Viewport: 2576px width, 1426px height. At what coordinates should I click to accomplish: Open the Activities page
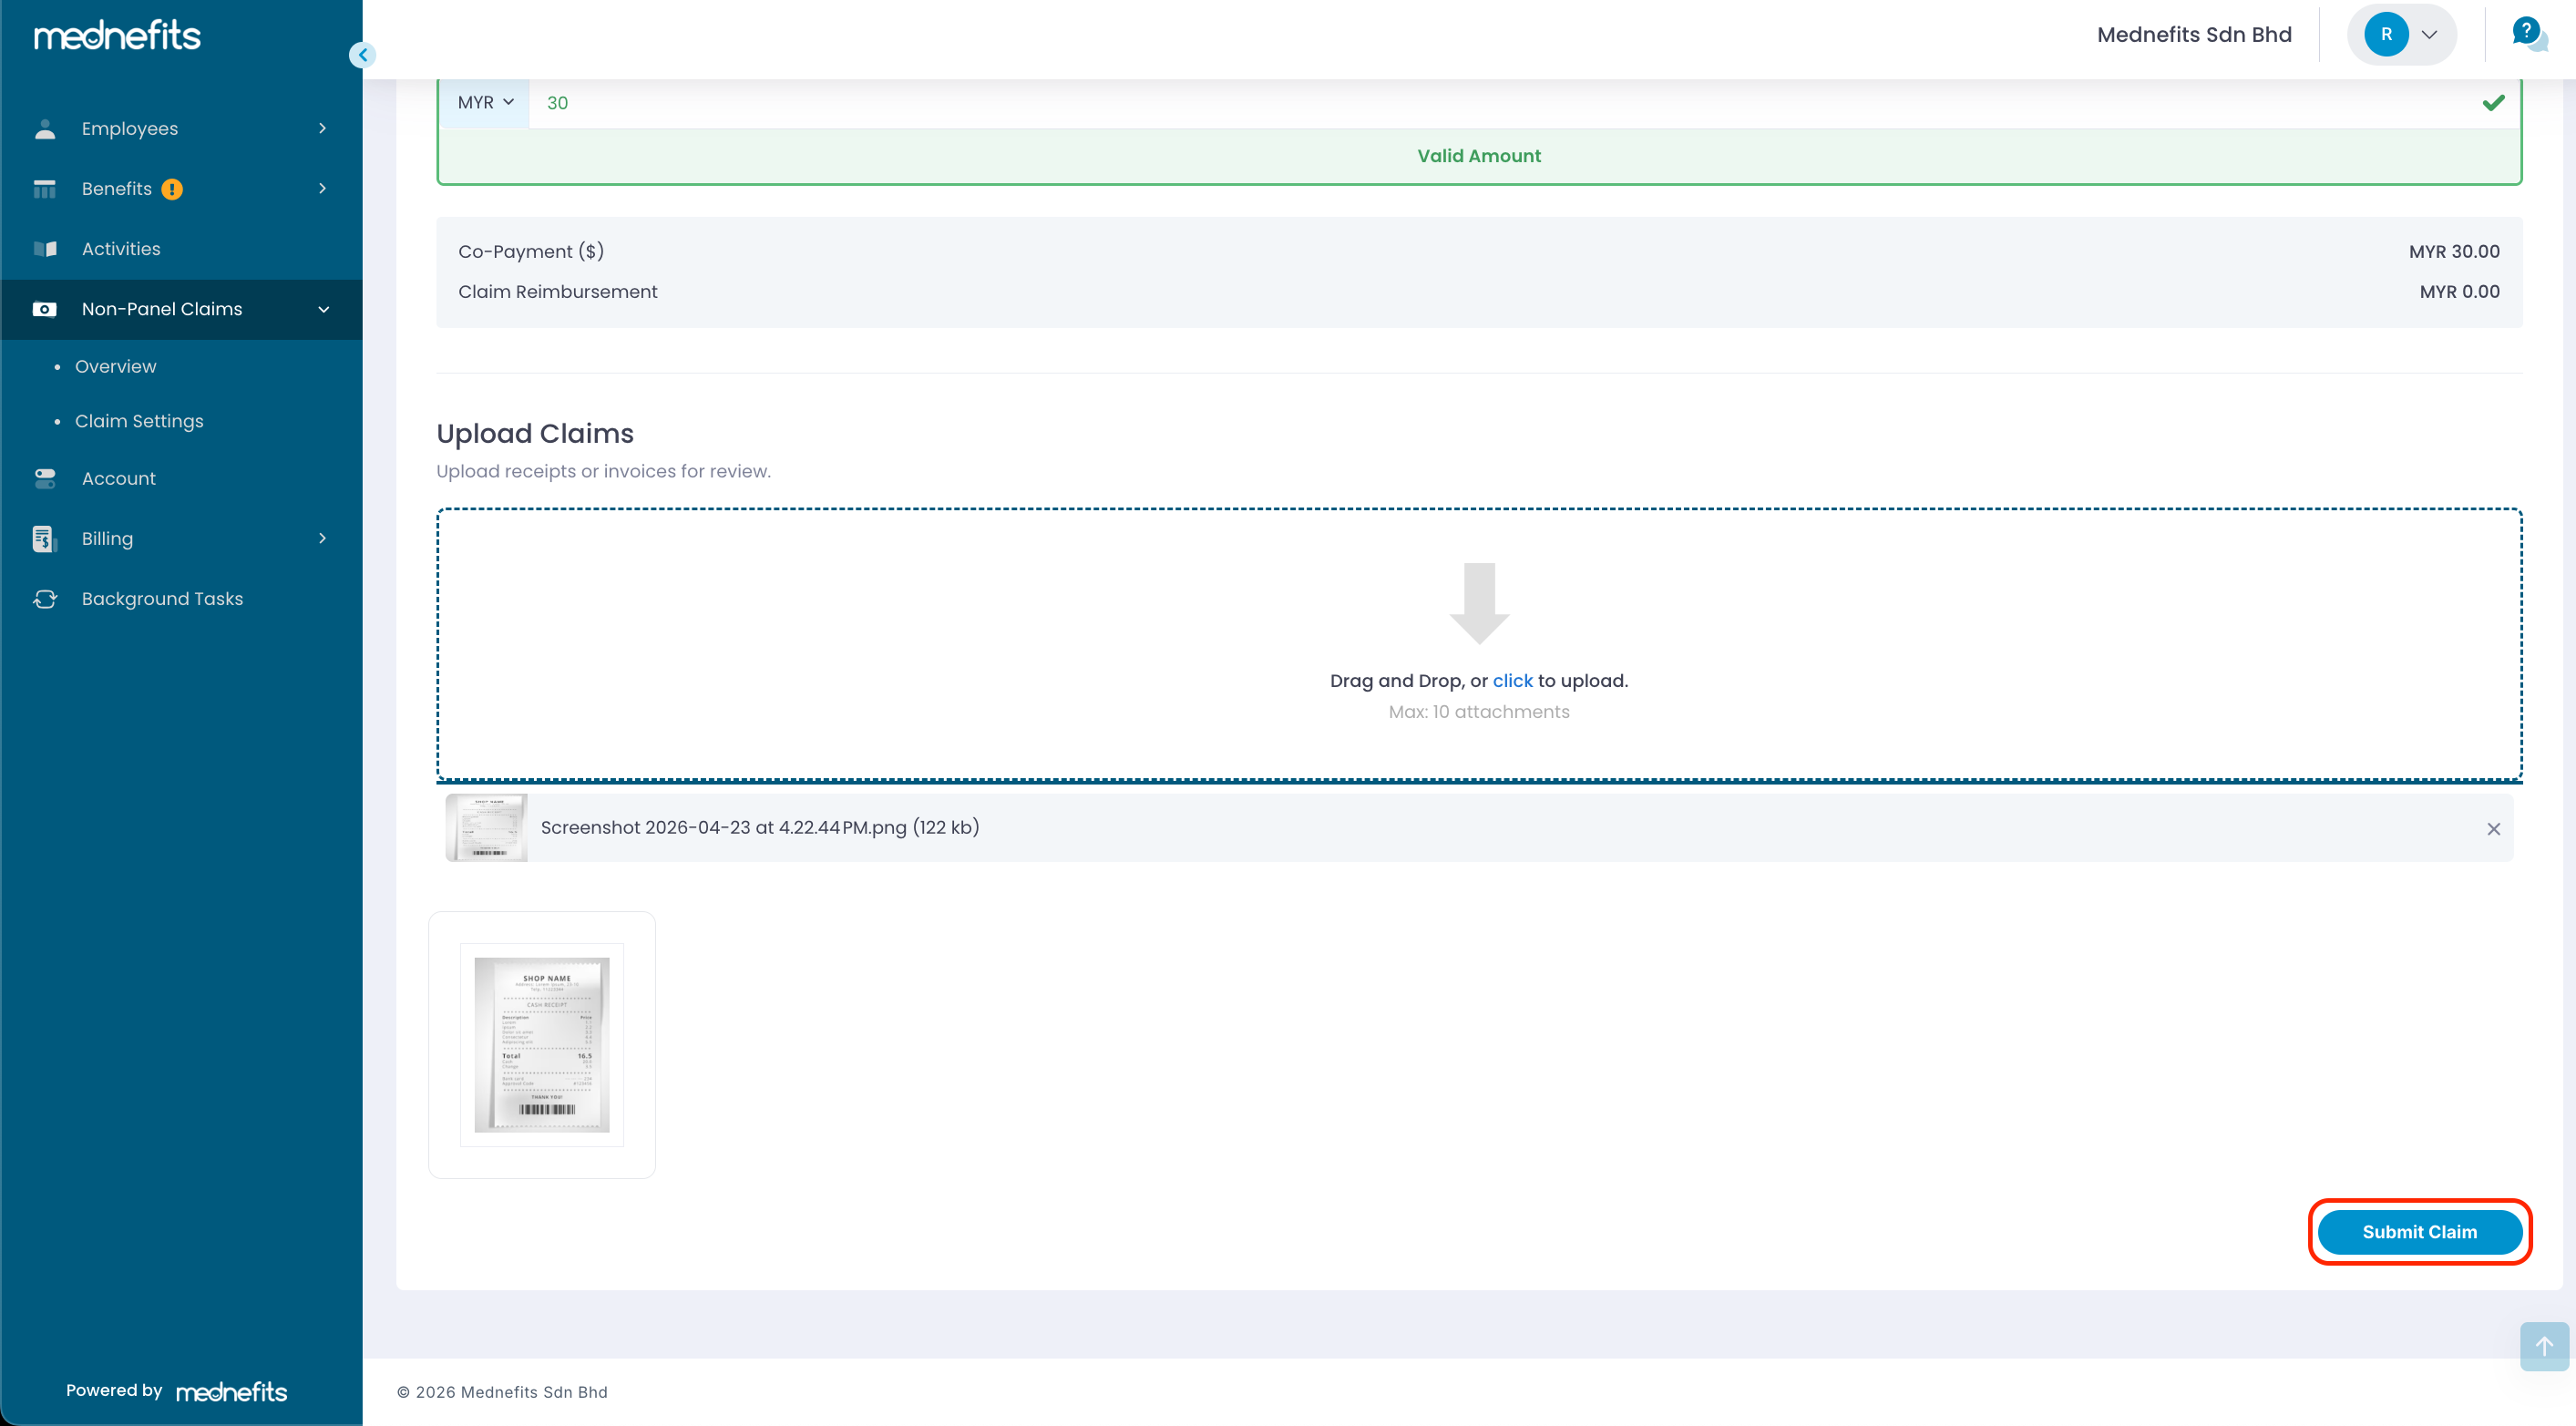coord(121,249)
